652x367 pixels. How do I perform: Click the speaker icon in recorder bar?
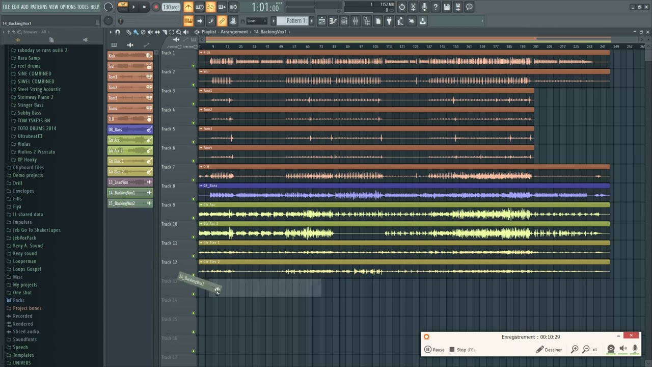623,349
